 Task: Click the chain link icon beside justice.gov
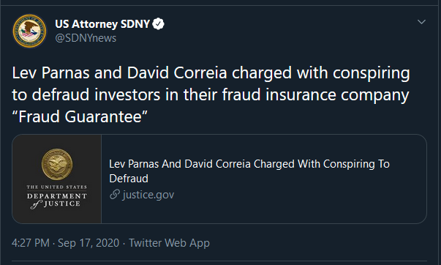tap(115, 194)
